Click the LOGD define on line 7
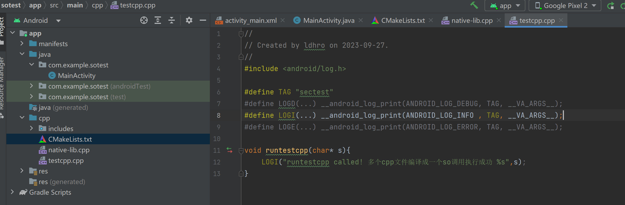 click(403, 104)
